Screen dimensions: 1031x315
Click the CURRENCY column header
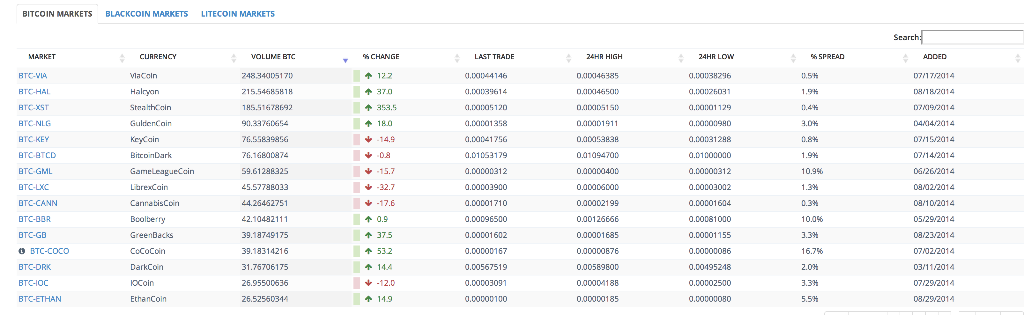pyautogui.click(x=158, y=57)
